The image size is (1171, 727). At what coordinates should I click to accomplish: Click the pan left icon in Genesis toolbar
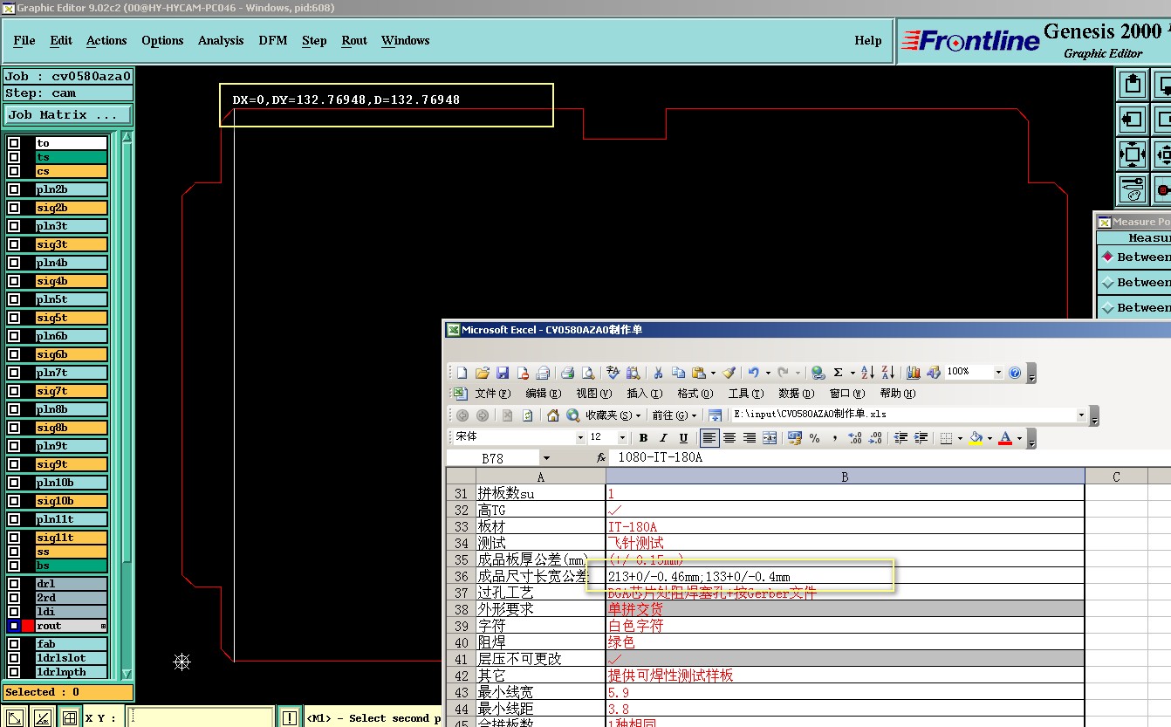coord(1133,120)
